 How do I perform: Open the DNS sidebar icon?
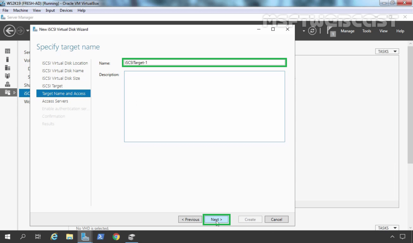coord(8,84)
